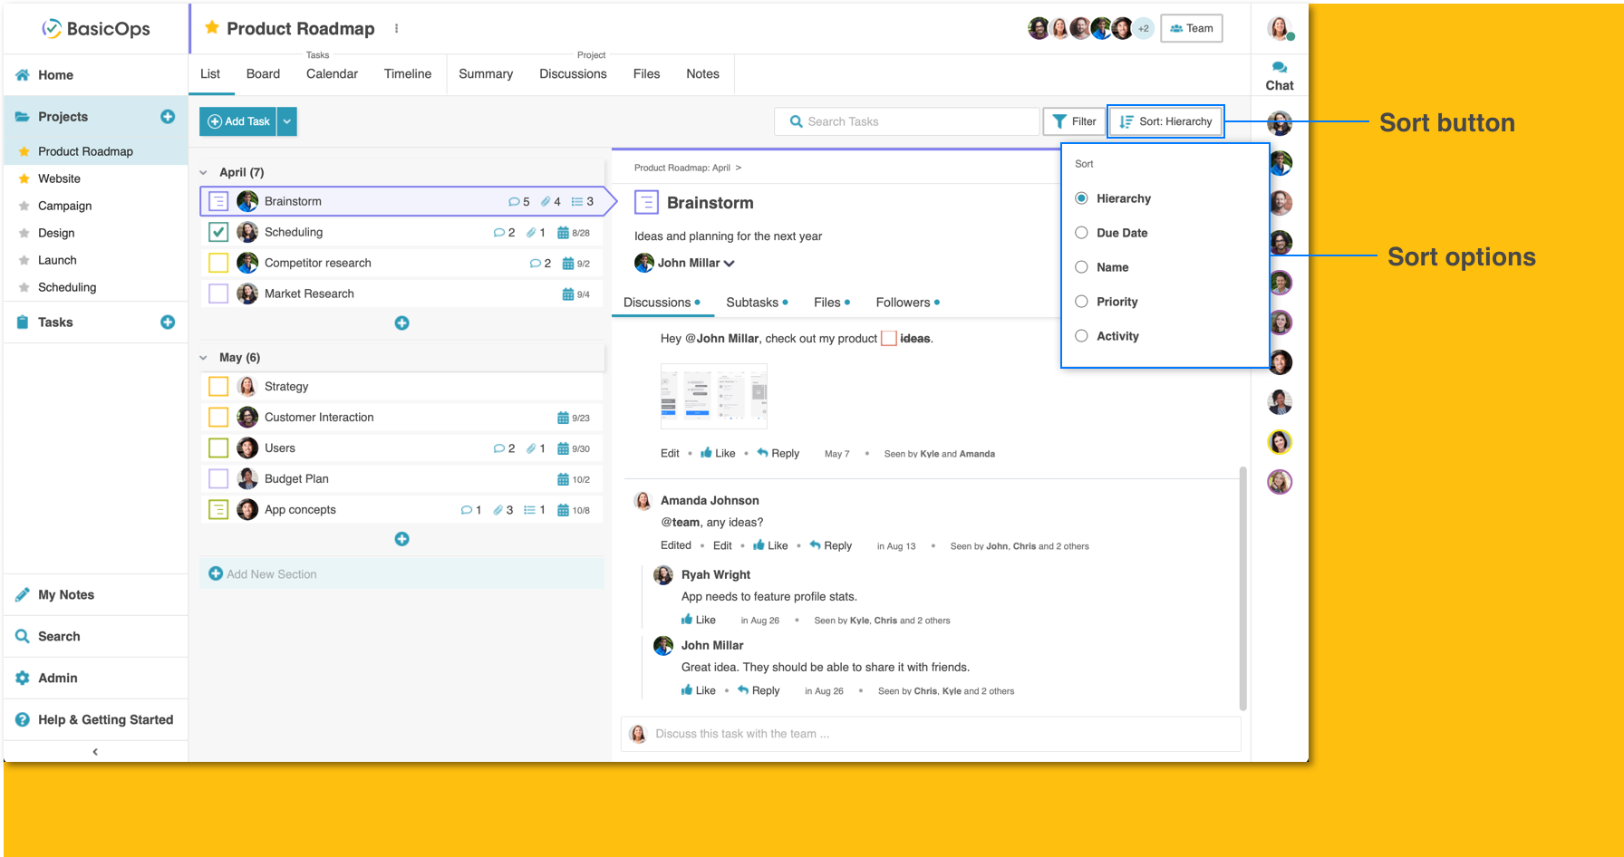Click the plus icon under April section
Viewport: 1624px width, 857px height.
pos(402,323)
